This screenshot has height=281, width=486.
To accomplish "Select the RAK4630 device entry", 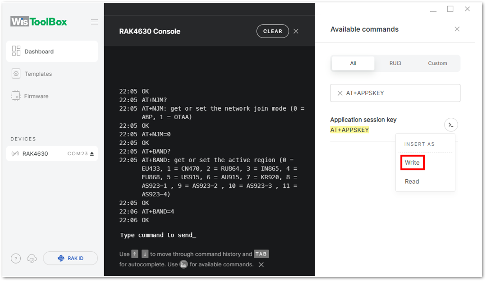I will [52, 154].
